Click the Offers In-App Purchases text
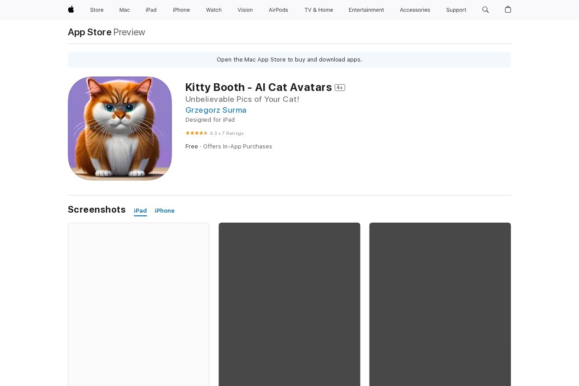The image size is (579, 386). point(237,147)
